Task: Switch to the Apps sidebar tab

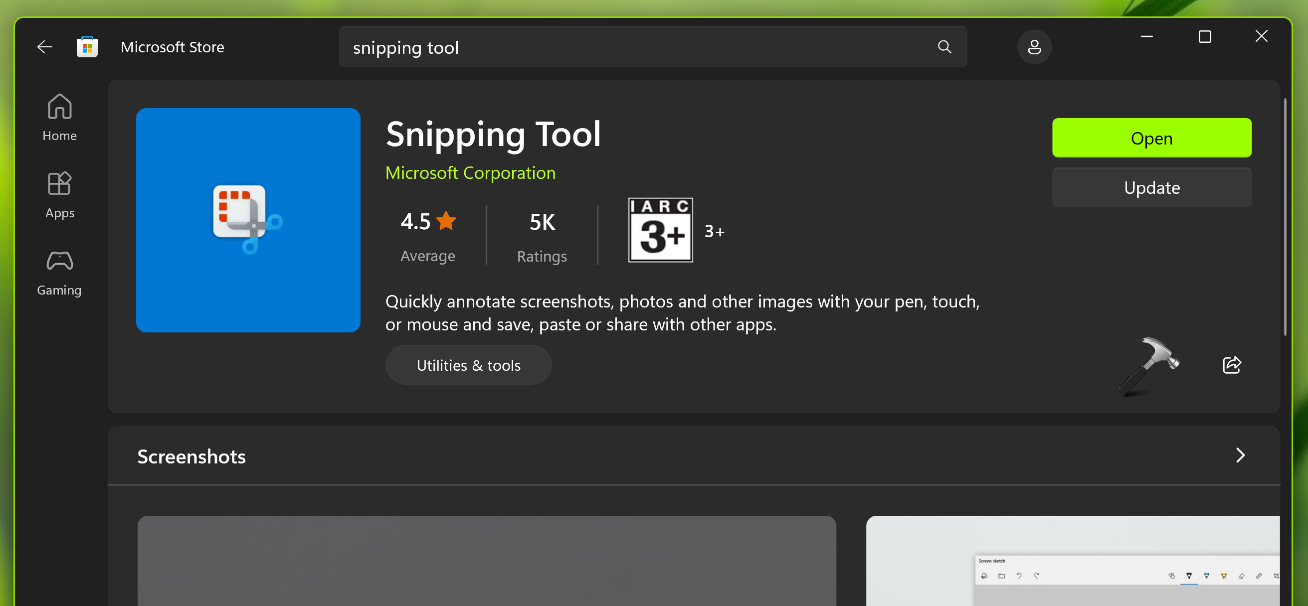Action: [x=59, y=195]
